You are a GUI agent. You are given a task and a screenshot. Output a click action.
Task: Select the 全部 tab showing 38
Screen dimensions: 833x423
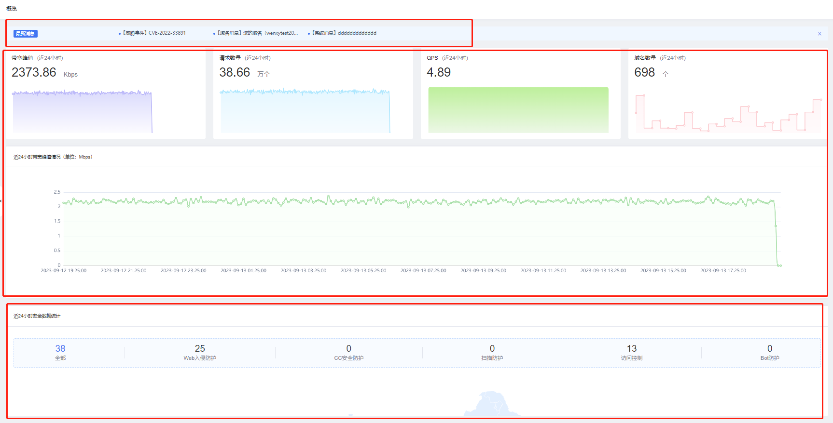click(x=60, y=352)
